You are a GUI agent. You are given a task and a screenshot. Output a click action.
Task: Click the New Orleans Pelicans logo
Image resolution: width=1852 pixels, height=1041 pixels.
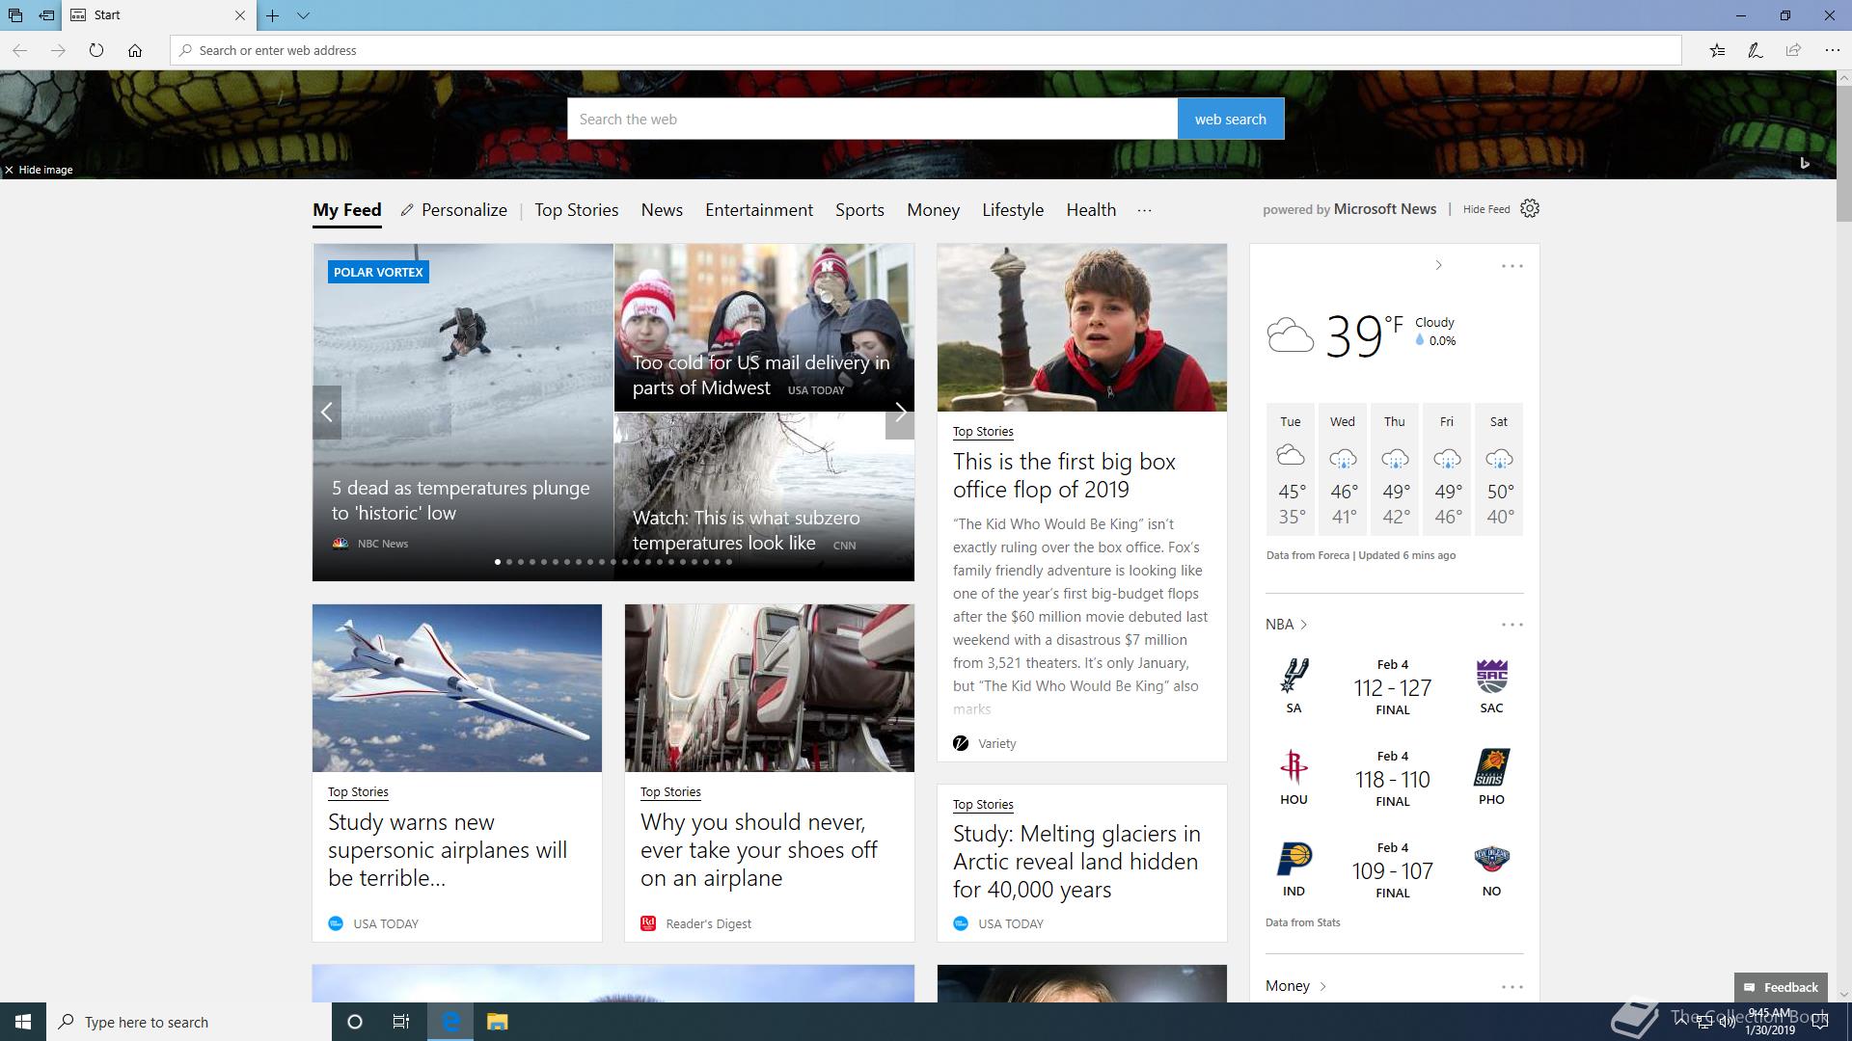point(1491,858)
